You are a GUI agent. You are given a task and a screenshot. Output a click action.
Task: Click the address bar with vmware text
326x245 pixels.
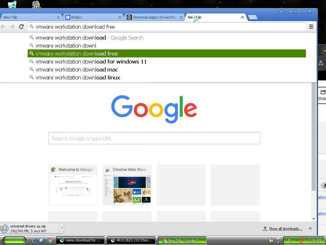[167, 27]
